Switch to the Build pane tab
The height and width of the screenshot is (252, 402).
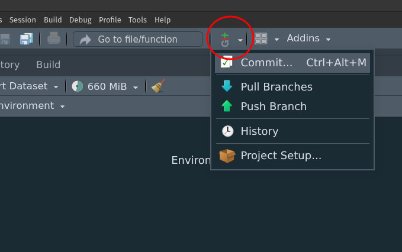(x=48, y=64)
